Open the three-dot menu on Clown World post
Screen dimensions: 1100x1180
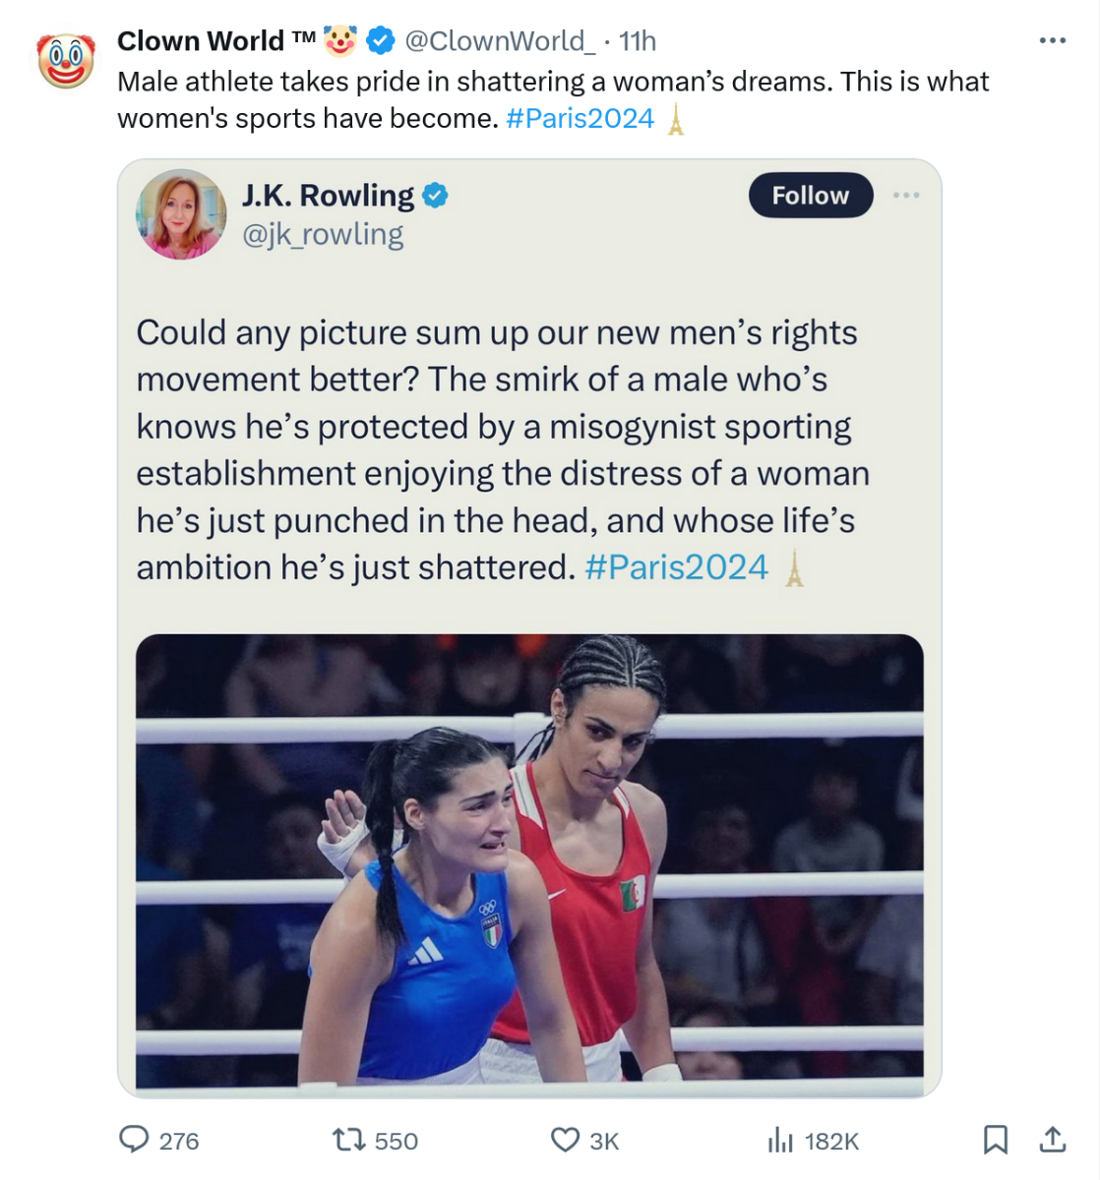[1053, 40]
